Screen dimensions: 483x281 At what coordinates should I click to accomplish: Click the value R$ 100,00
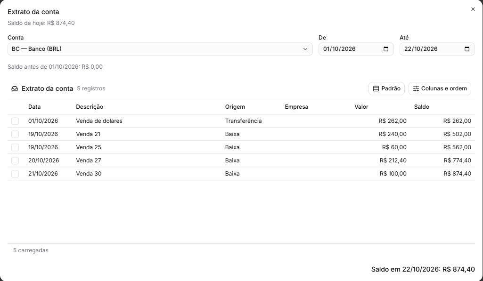coord(393,174)
